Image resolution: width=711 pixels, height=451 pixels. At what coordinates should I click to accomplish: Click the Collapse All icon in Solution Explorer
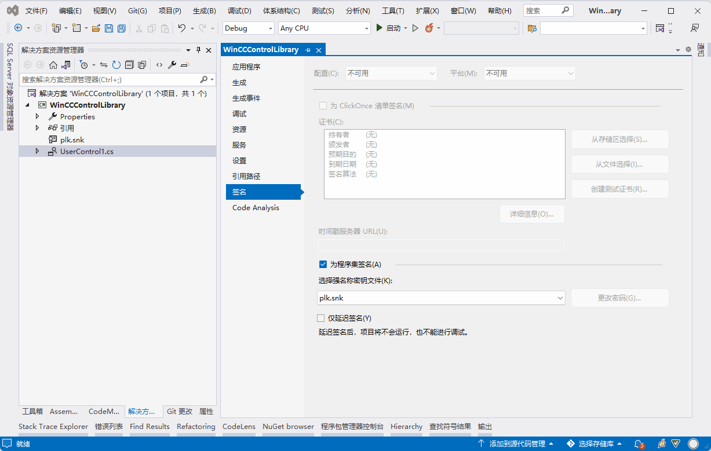pyautogui.click(x=129, y=65)
